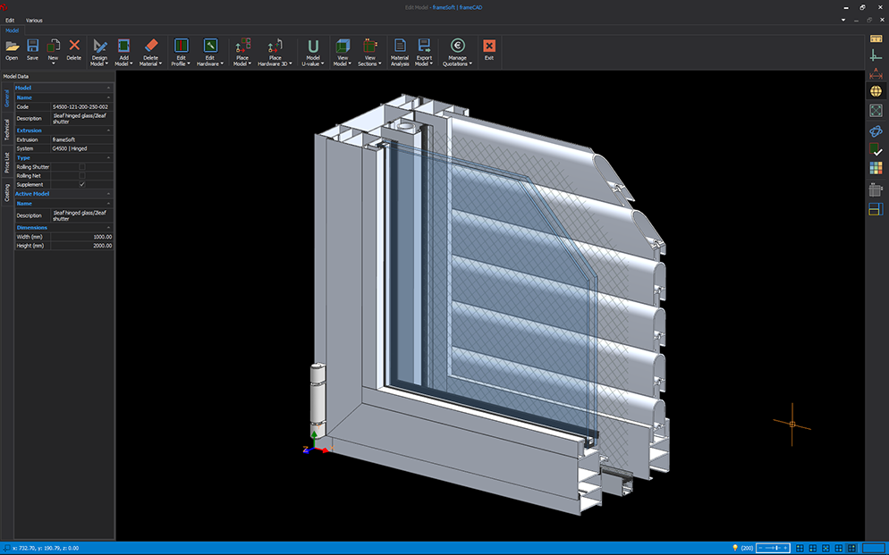The width and height of the screenshot is (889, 555).
Task: Click the Height (mm) value 2000.00
Action: pyautogui.click(x=81, y=246)
